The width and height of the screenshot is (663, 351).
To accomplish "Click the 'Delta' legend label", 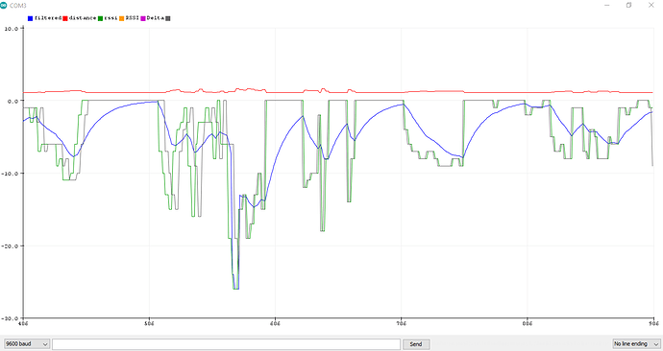I will 155,18.
